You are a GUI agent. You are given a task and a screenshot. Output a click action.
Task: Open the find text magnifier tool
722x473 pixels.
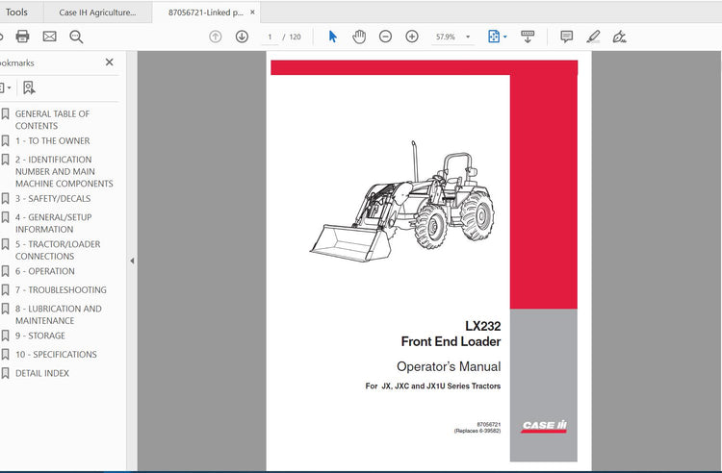(x=76, y=37)
